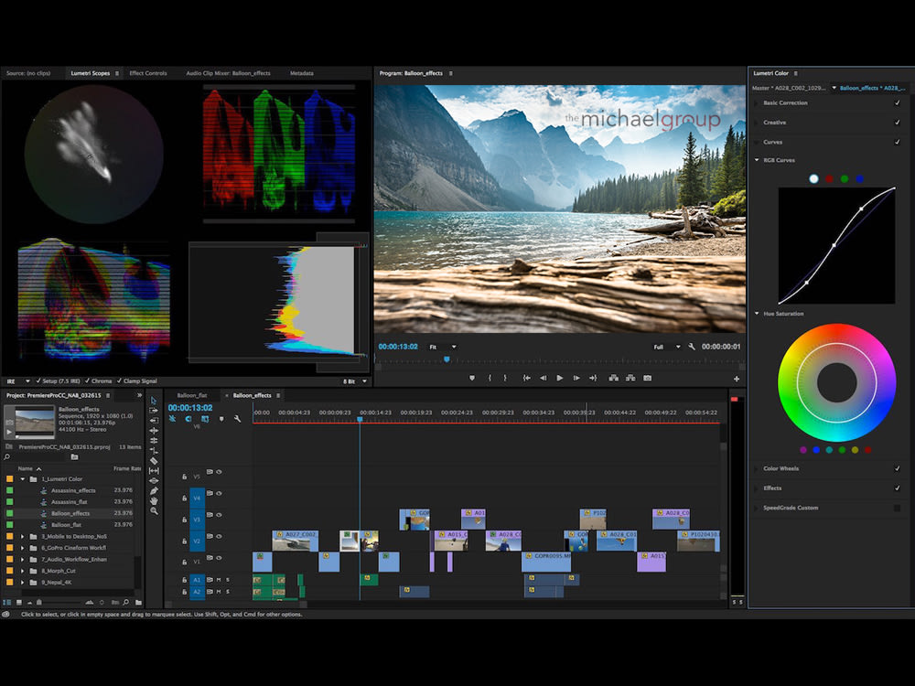Open timeline display settings wrench
The height and width of the screenshot is (686, 915).
pyautogui.click(x=238, y=419)
